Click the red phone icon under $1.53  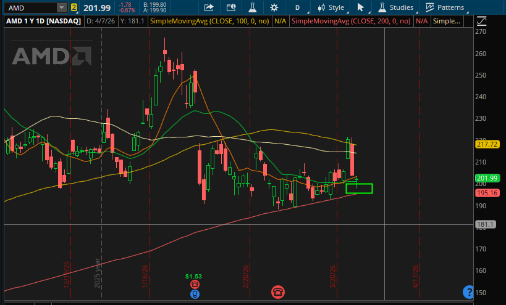click(x=195, y=285)
